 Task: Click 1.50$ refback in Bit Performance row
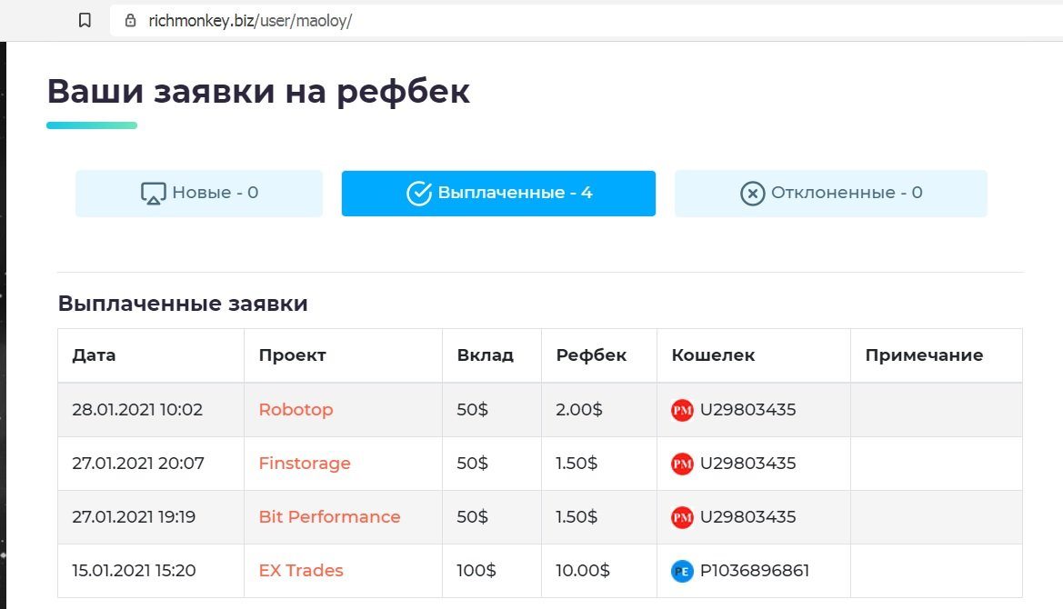pos(577,516)
